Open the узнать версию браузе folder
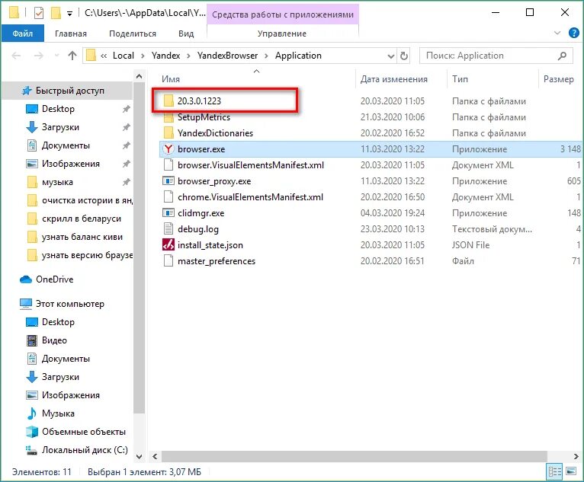Image resolution: width=584 pixels, height=482 pixels. (87, 255)
